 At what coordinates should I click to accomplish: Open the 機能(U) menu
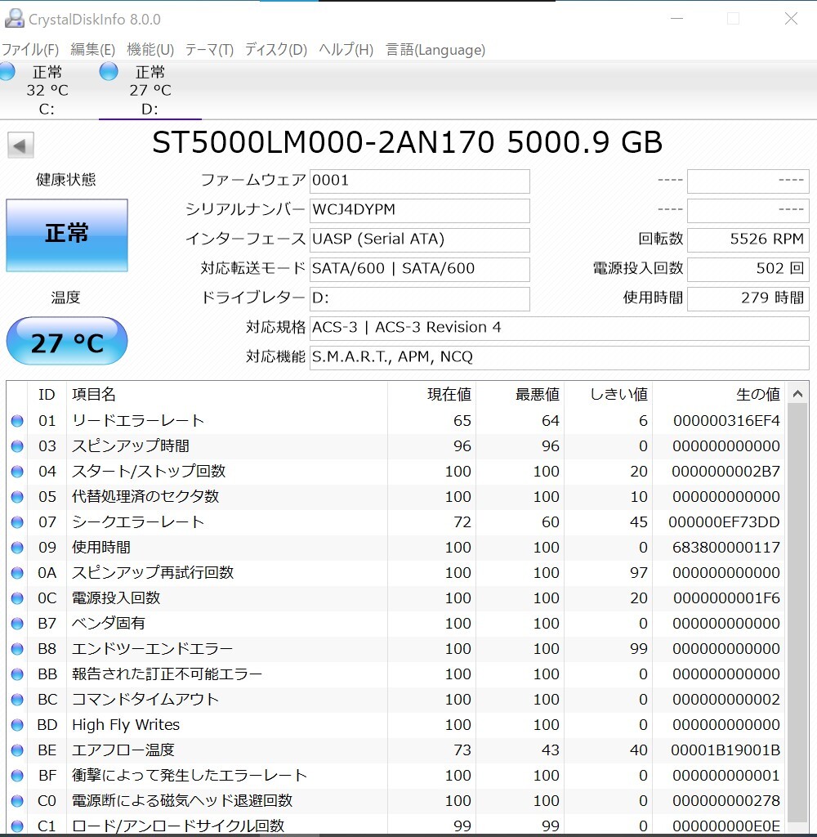(150, 50)
